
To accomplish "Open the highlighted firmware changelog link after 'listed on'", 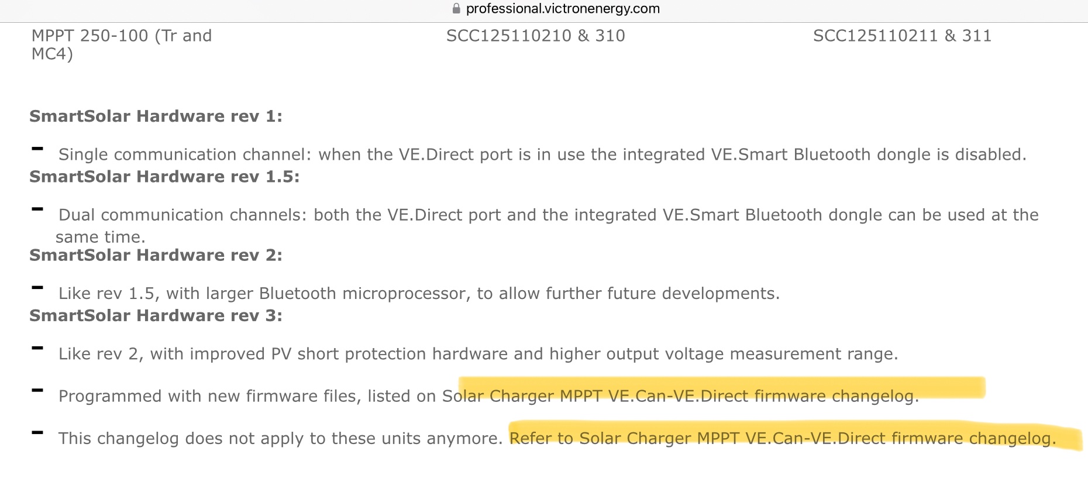I will click(680, 396).
